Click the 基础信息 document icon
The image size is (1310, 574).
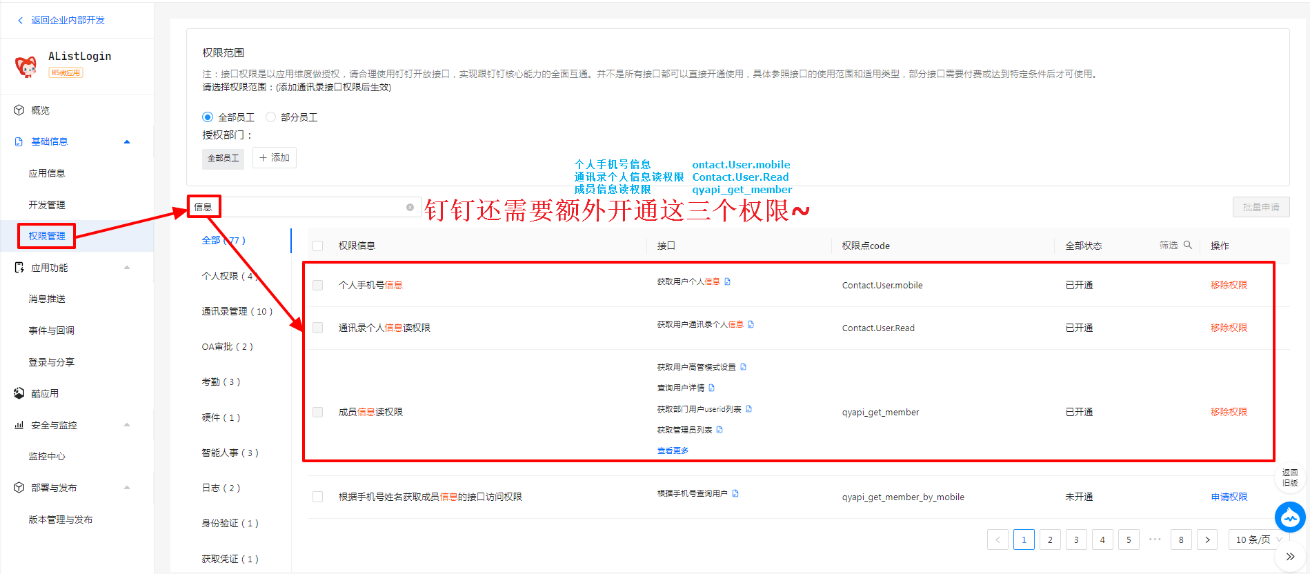coord(19,142)
